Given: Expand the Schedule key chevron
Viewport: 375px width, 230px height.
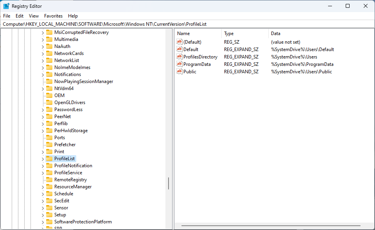Looking at the screenshot, I should 43,194.
